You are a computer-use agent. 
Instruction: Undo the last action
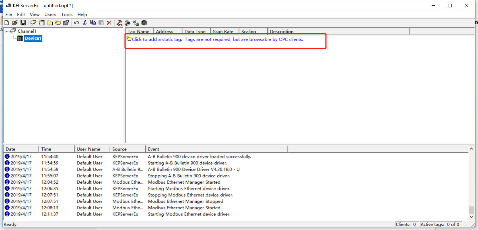(x=77, y=23)
